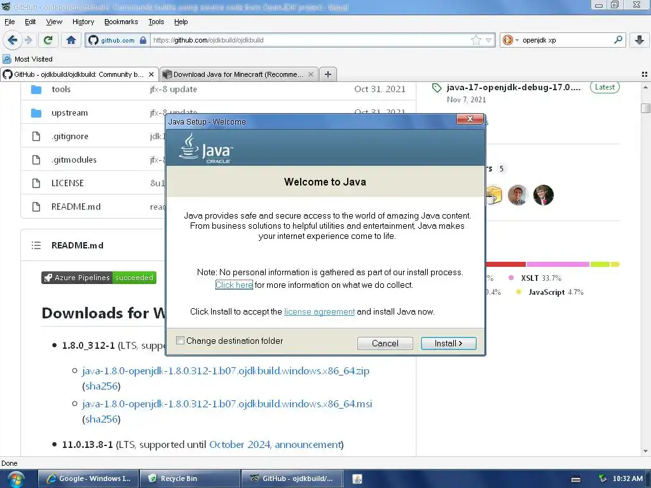Open the History menu
651x488 pixels.
tap(83, 22)
